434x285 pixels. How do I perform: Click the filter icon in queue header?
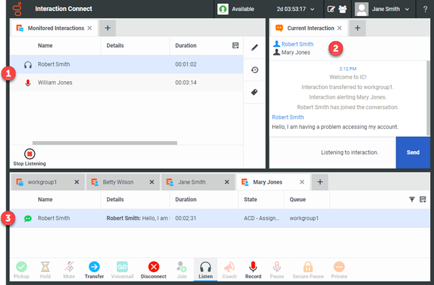click(x=412, y=200)
